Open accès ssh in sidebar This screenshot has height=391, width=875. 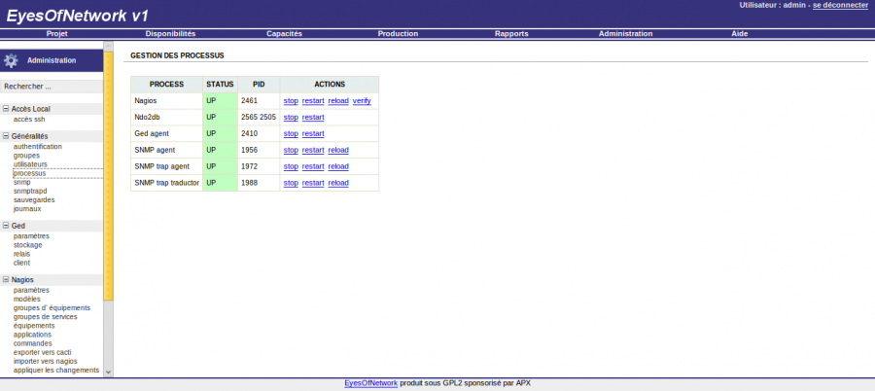pos(29,119)
